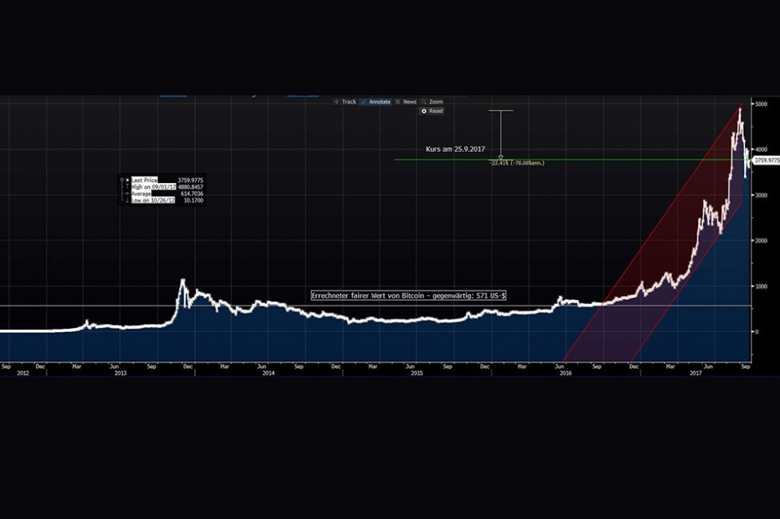Click the September 2017 price peak on chart
Image resolution: width=780 pixels, height=519 pixels.
tap(740, 110)
